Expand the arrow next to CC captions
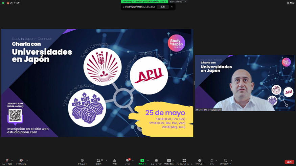The image size is (296, 166). (x=173, y=161)
